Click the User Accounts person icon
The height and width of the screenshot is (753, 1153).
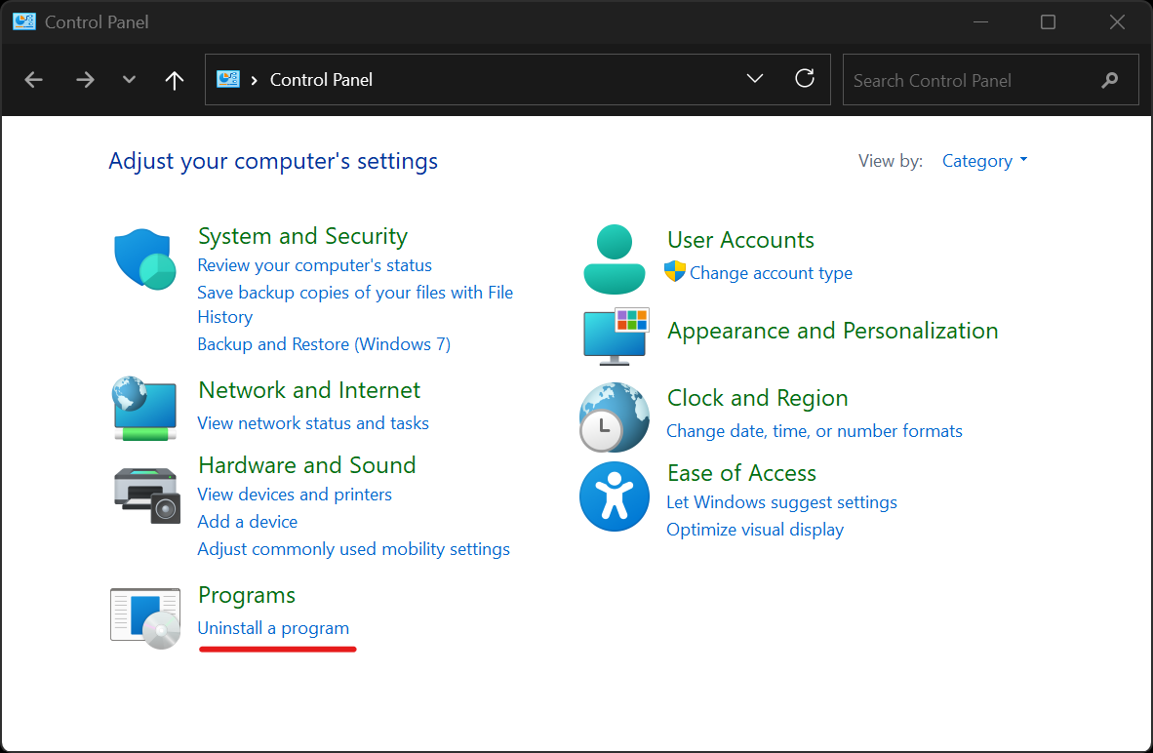pos(614,259)
